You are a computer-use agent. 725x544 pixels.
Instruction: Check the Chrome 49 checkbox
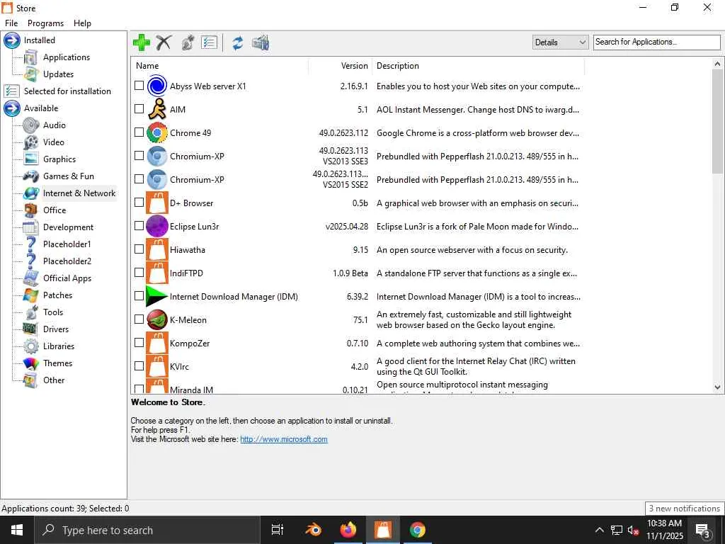coord(139,132)
